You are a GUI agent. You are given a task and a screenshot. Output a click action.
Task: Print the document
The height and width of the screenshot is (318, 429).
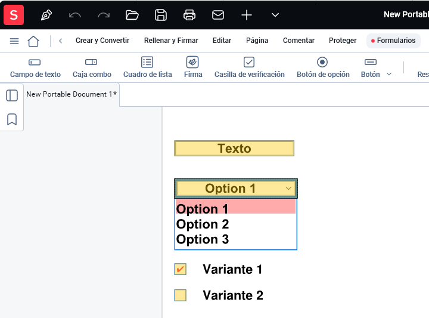(x=189, y=15)
